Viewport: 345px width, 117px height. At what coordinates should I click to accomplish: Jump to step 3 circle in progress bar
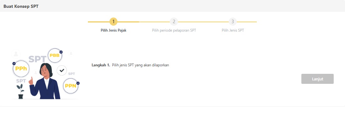point(233,22)
